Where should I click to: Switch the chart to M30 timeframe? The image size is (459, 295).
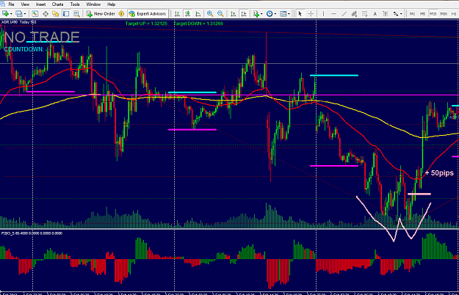tap(444, 14)
